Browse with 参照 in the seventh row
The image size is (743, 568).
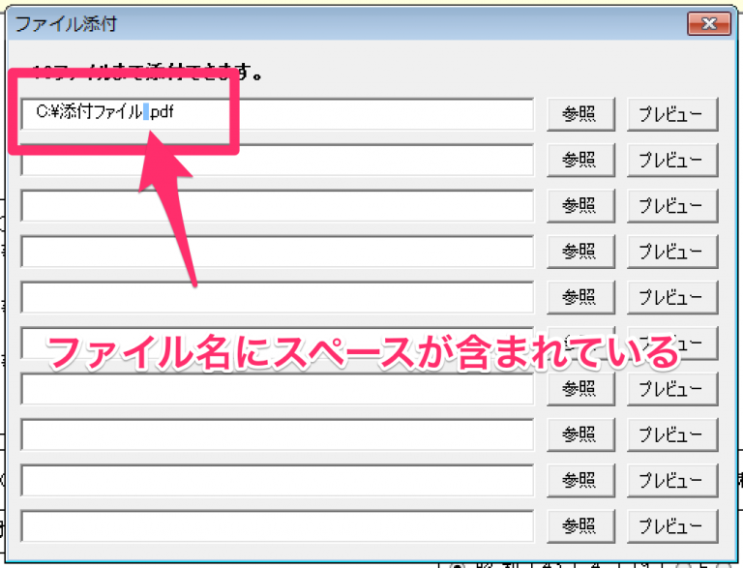580,389
